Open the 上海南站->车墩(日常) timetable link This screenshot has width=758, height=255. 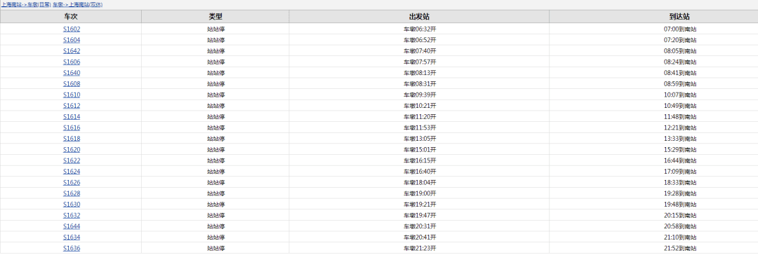point(26,4)
